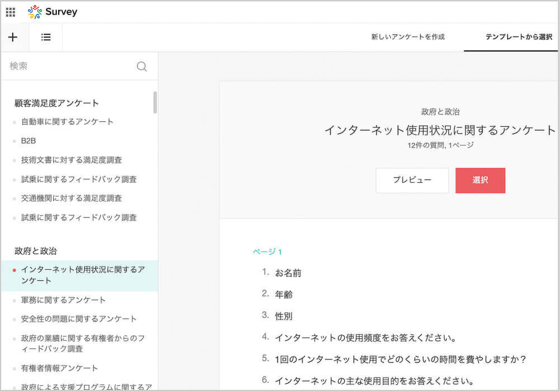Open 有権者情報アンケート template
Screen dimensions: 559x391
click(59, 368)
